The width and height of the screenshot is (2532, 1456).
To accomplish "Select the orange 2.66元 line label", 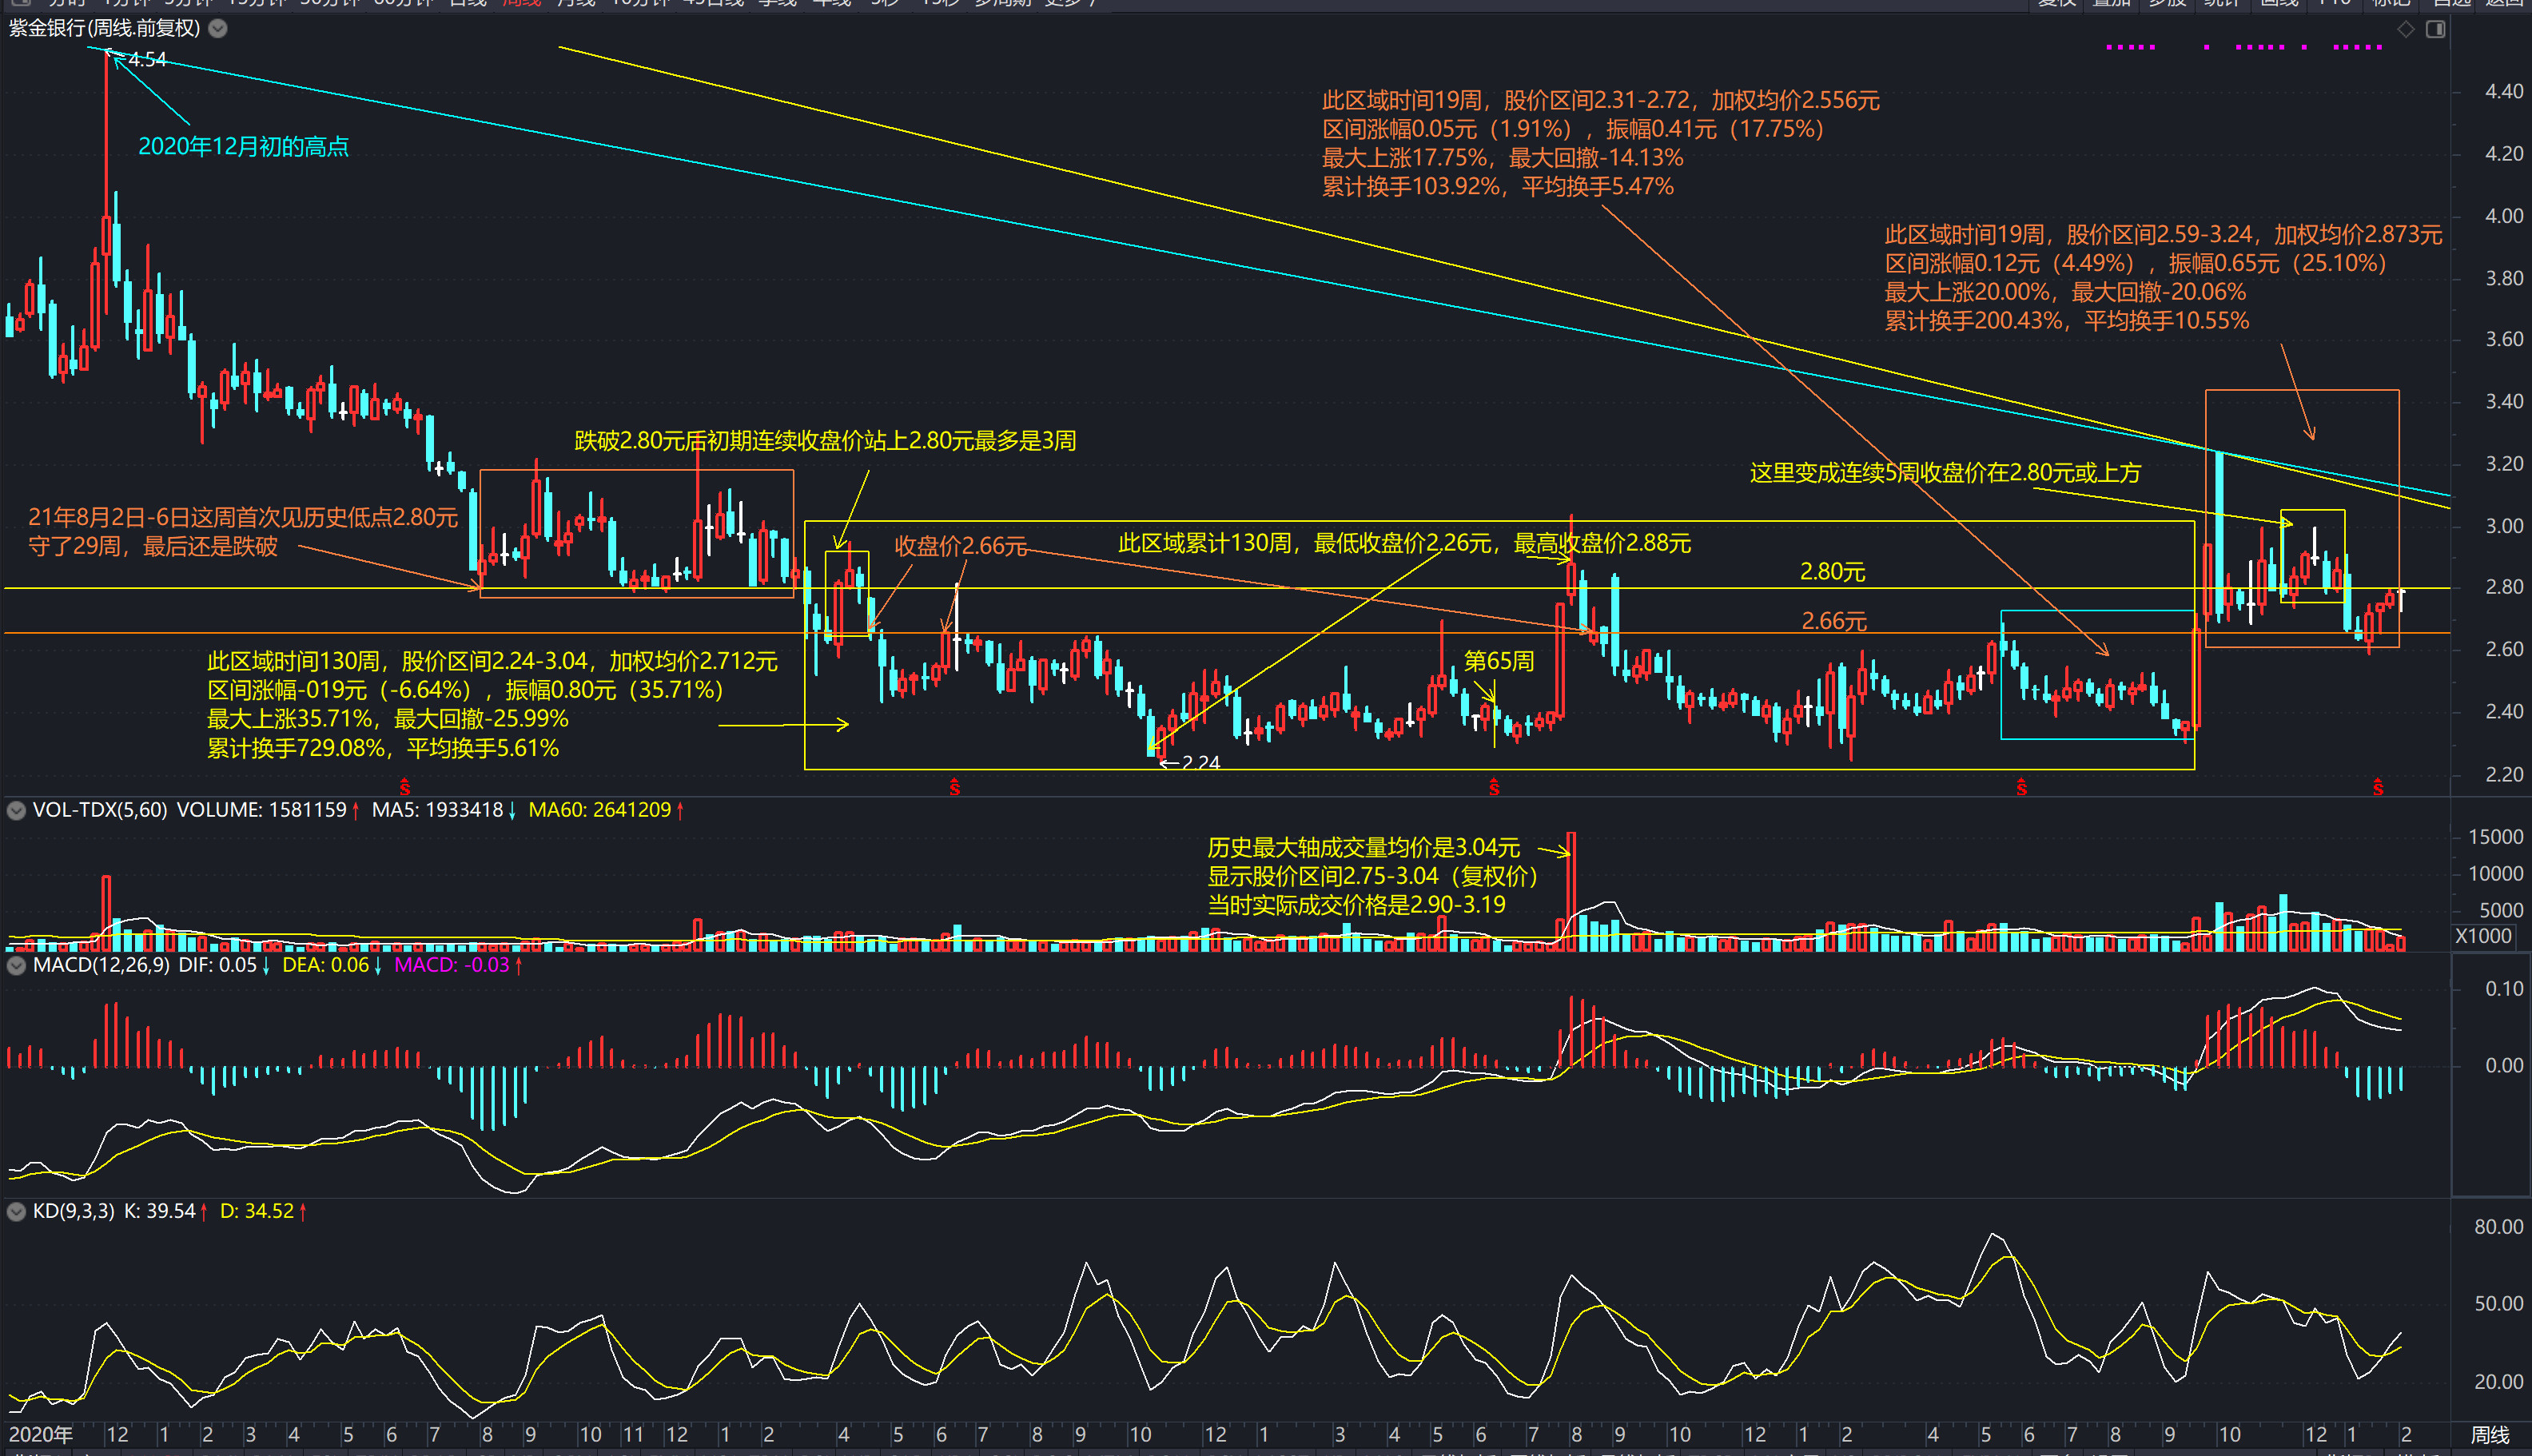I will coord(1834,621).
